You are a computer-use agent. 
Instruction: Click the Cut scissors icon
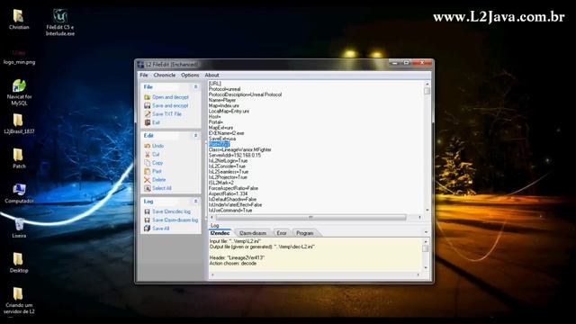(x=148, y=155)
